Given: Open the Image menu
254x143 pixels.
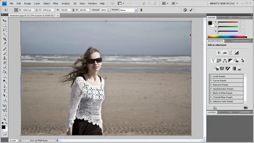Looking at the screenshot, I should pos(27,4).
